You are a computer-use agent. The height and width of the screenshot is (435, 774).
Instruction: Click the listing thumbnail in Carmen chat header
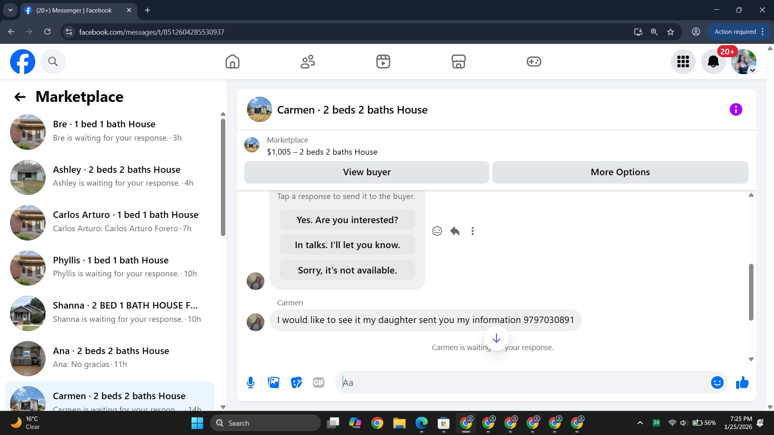click(x=260, y=110)
